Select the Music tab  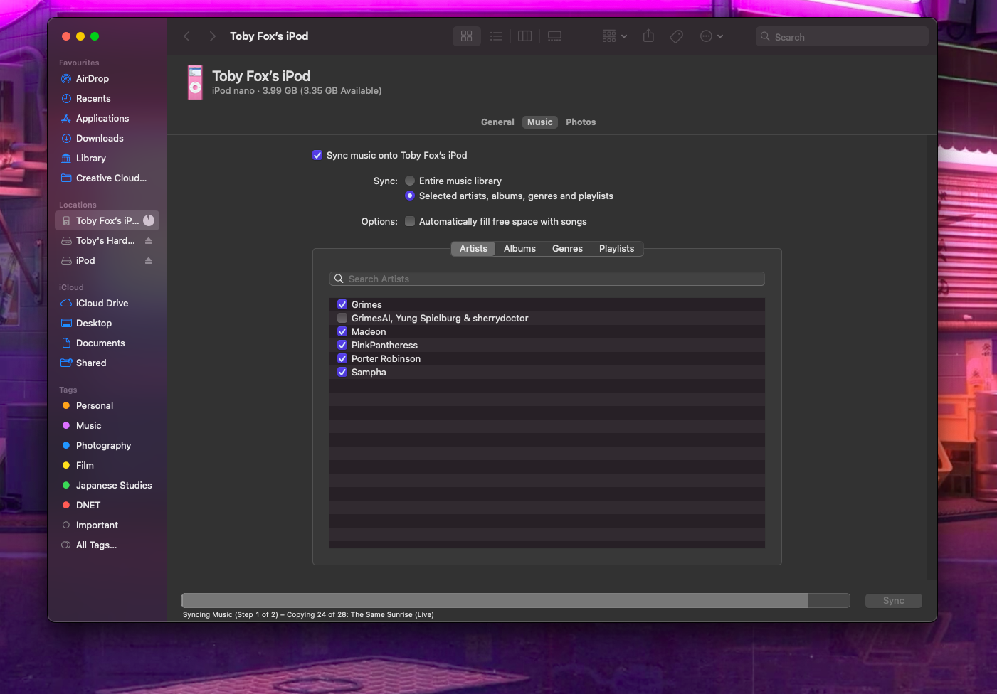point(540,122)
